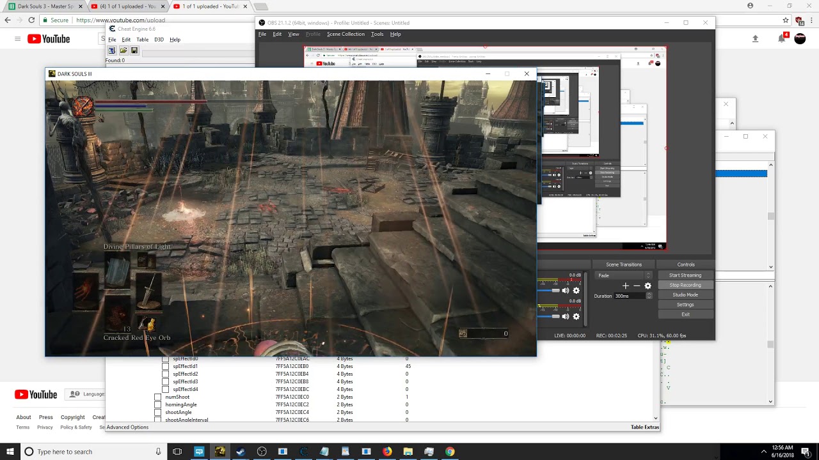Open Advanced Options in Cheat Engine
The width and height of the screenshot is (819, 460).
pos(127,427)
